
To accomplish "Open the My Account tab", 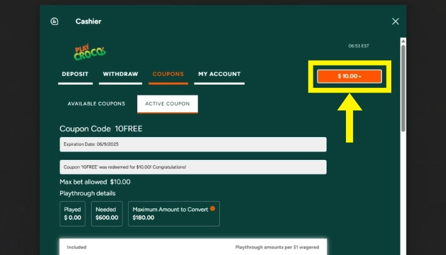I will coord(219,74).
